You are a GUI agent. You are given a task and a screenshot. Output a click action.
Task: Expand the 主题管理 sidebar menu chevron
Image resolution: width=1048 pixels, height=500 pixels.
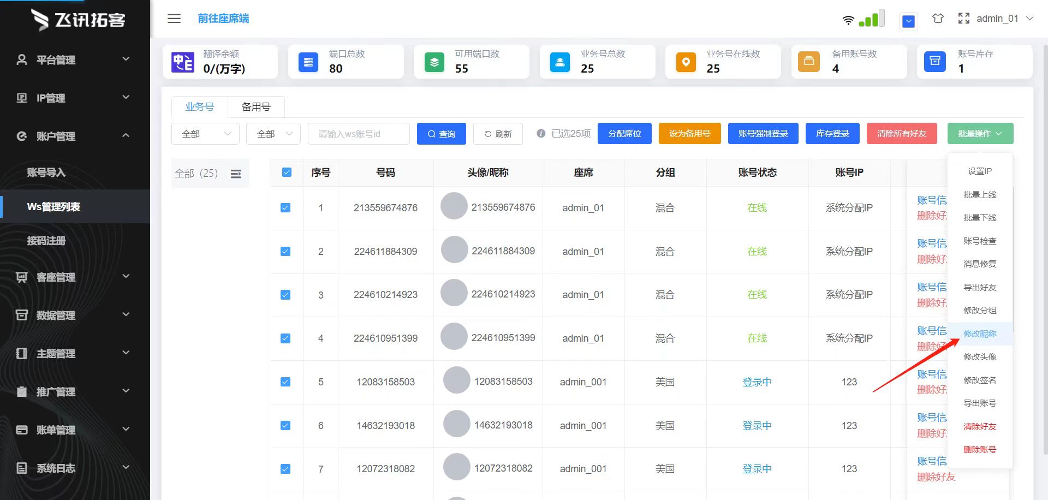pyautogui.click(x=126, y=353)
